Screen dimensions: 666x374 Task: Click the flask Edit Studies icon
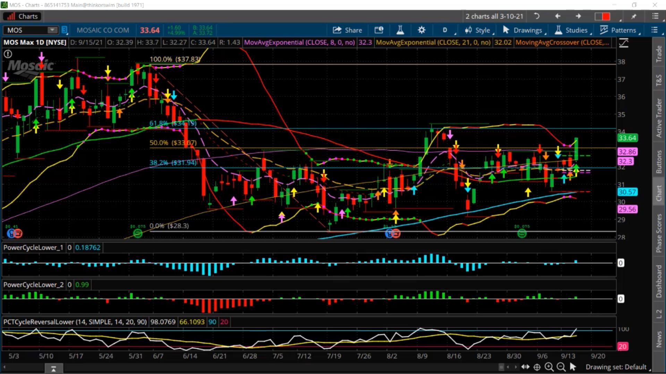(400, 30)
